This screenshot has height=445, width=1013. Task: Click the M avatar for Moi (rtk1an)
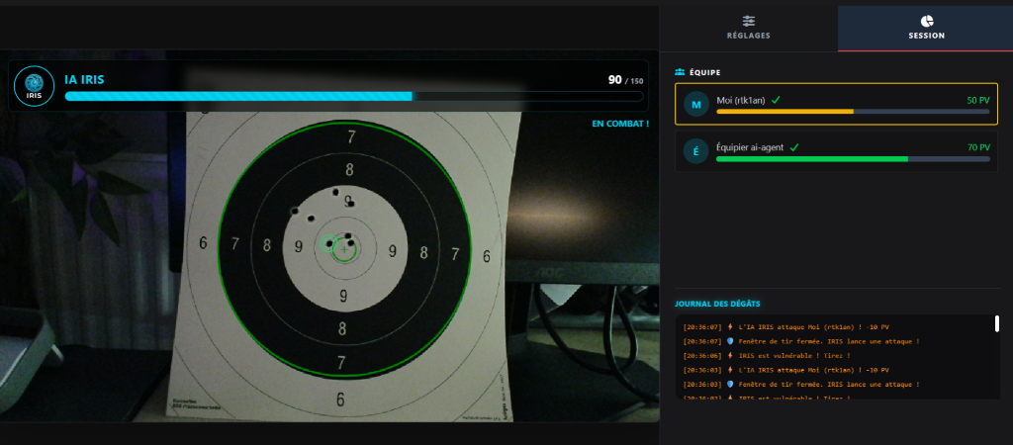coord(695,104)
